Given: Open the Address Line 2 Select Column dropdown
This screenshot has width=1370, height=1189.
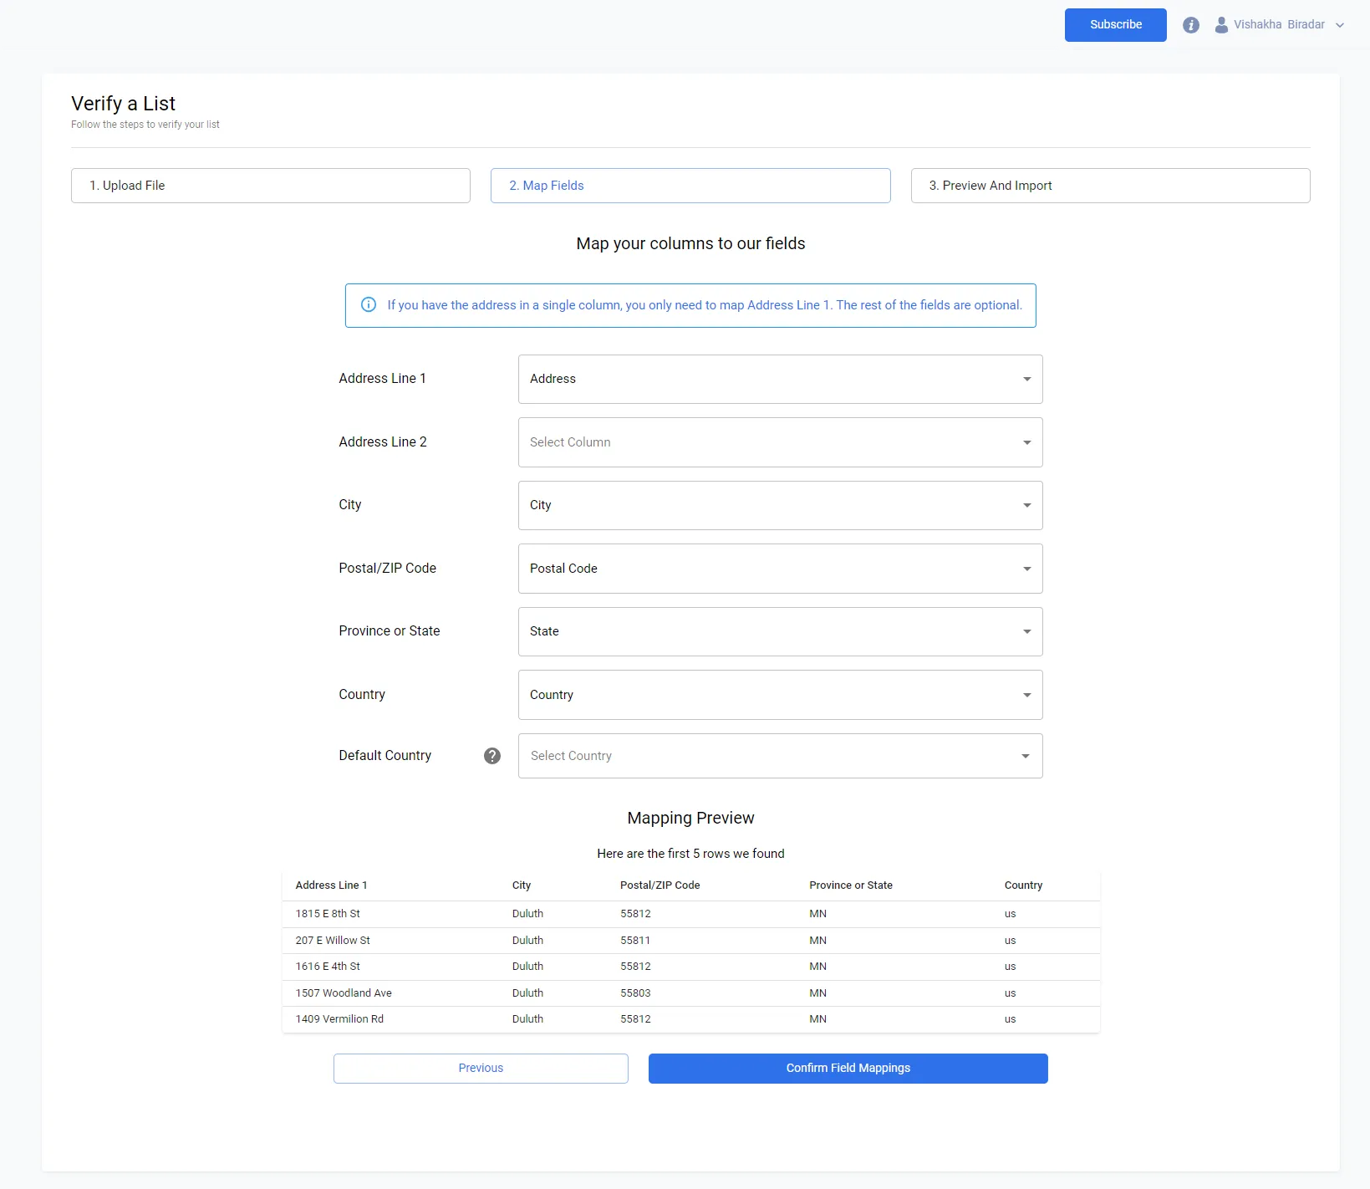Looking at the screenshot, I should click(780, 442).
